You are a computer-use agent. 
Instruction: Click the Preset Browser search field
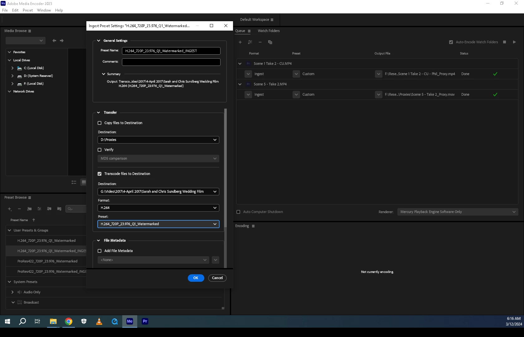[76, 209]
